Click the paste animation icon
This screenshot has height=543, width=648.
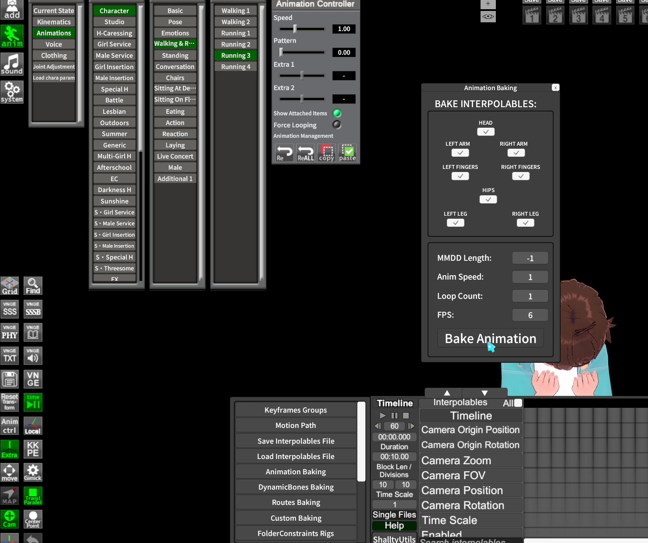click(348, 153)
